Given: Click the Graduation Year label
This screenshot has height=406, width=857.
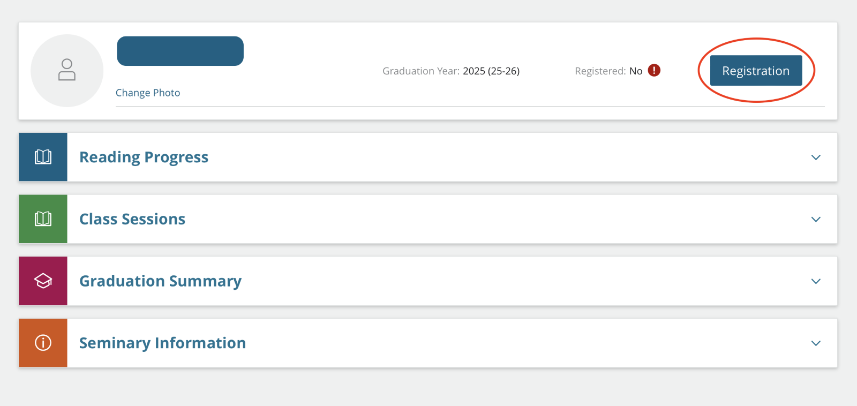Looking at the screenshot, I should [x=420, y=71].
